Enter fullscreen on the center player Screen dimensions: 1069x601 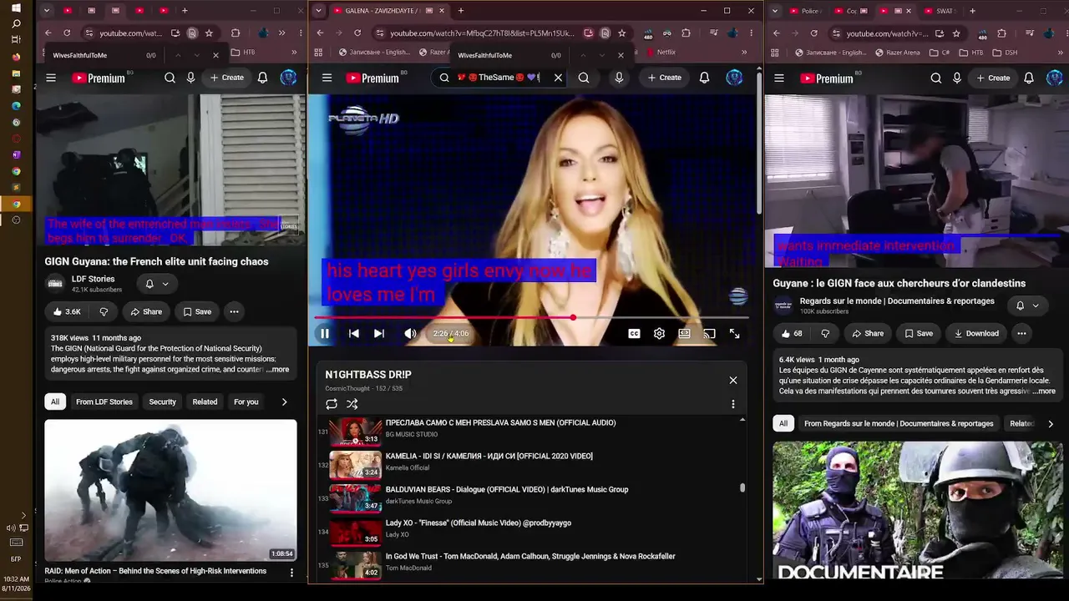tap(734, 334)
